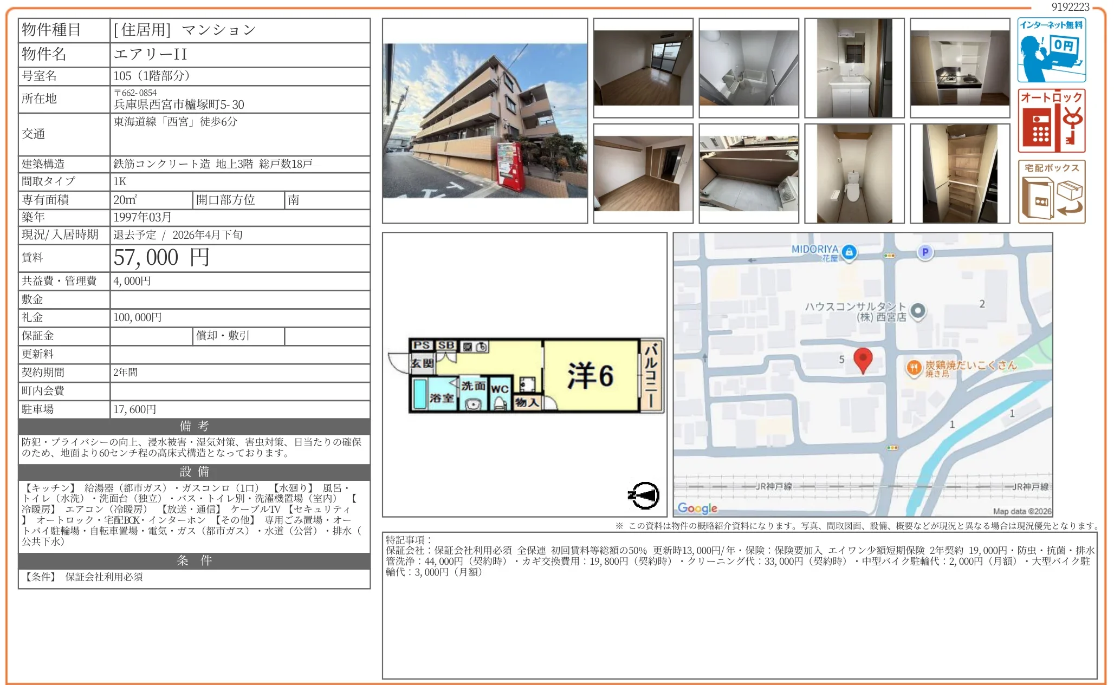Open the shoe closet shelves photo
The image size is (1114, 685).
pyautogui.click(x=960, y=173)
